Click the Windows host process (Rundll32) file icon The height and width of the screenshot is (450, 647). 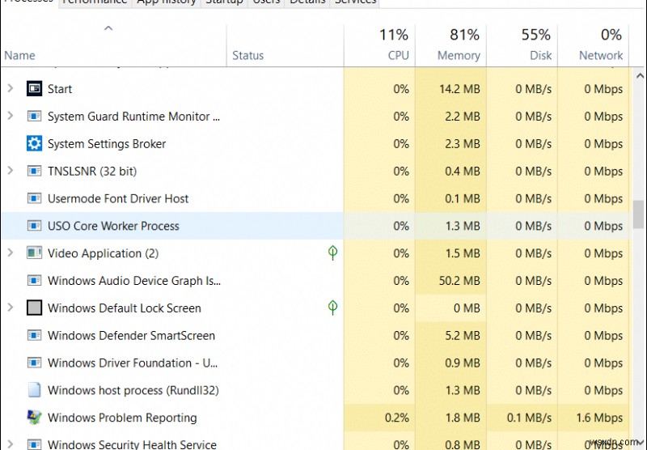point(34,390)
